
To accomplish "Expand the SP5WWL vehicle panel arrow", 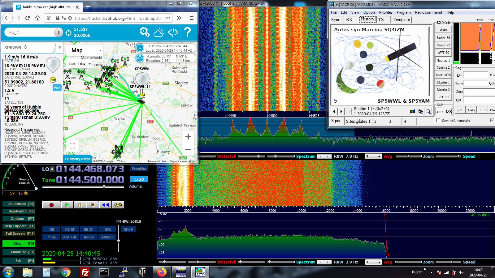I will (x=60, y=47).
